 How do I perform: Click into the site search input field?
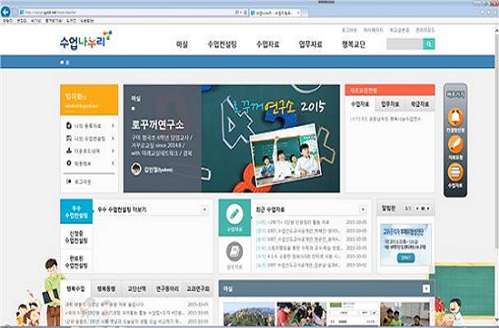(405, 43)
